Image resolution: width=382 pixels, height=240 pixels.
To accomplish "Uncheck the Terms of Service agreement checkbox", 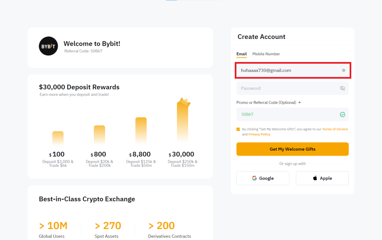I will (x=238, y=129).
